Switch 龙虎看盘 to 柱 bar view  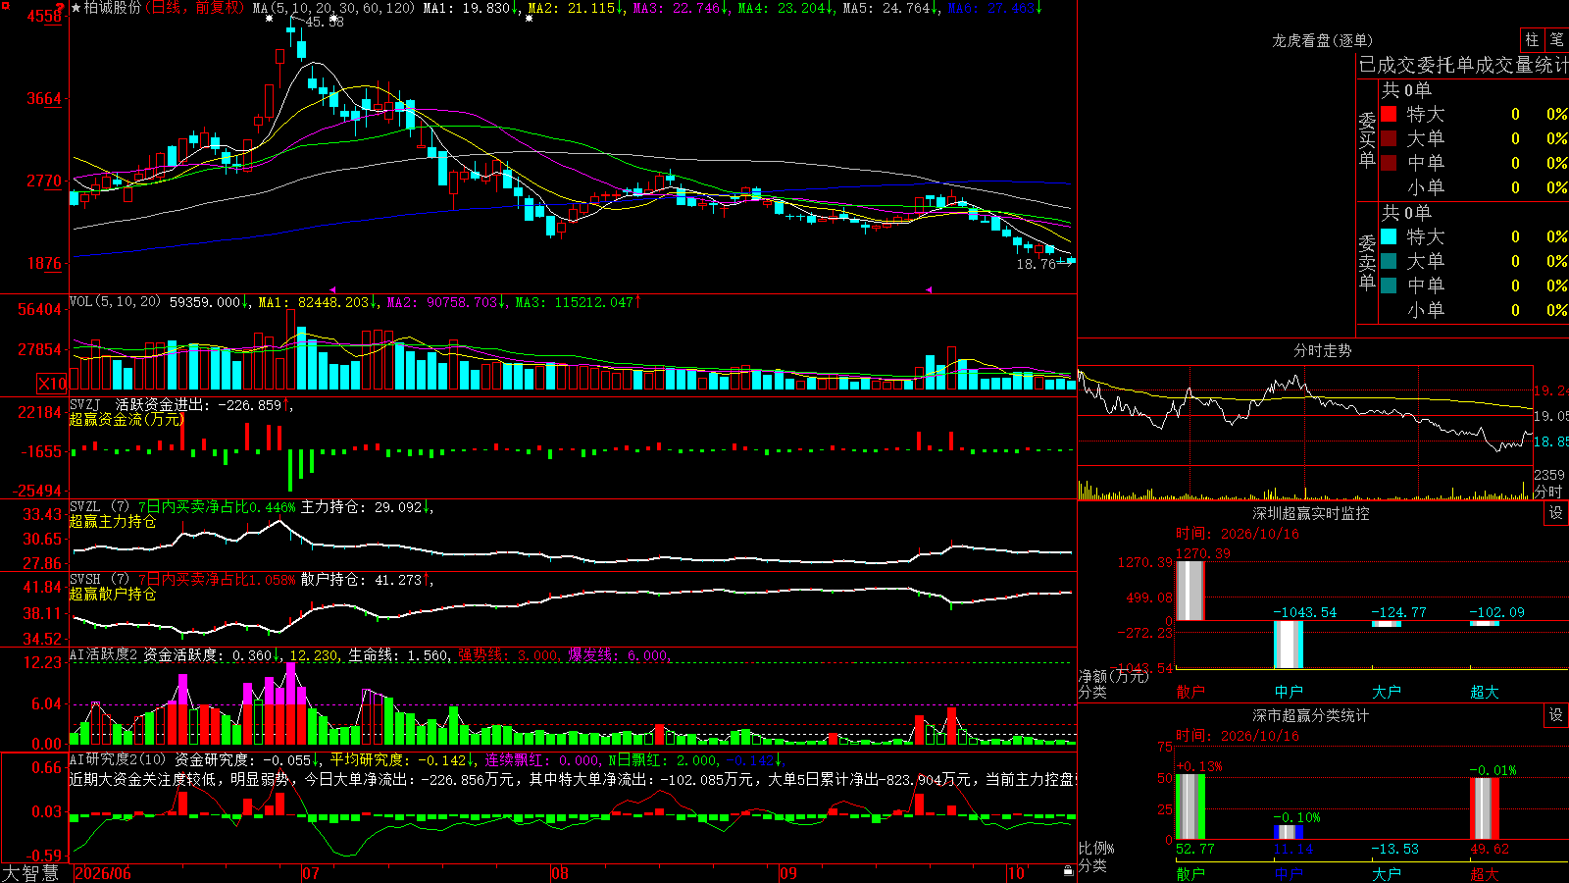[x=1532, y=39]
